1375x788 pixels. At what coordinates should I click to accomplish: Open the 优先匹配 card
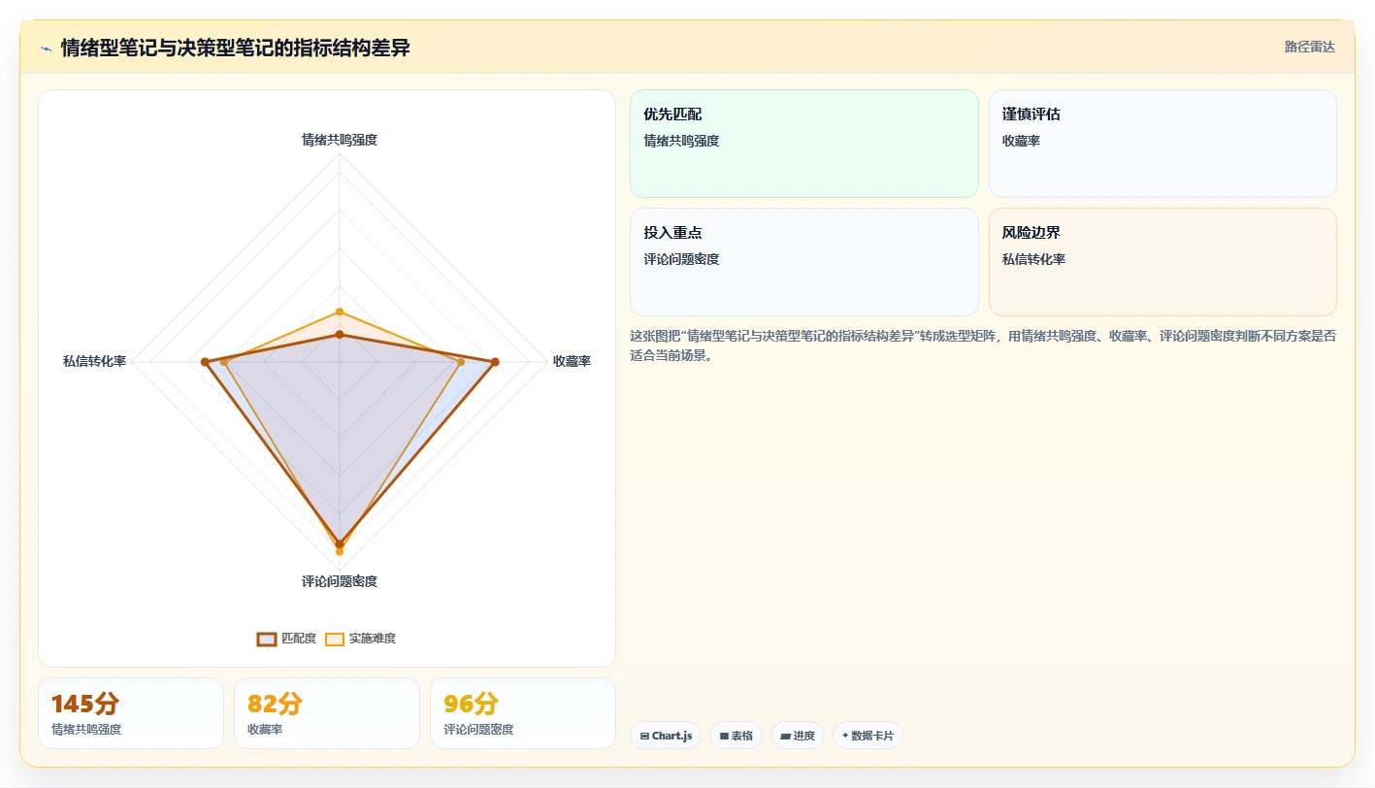coord(804,144)
